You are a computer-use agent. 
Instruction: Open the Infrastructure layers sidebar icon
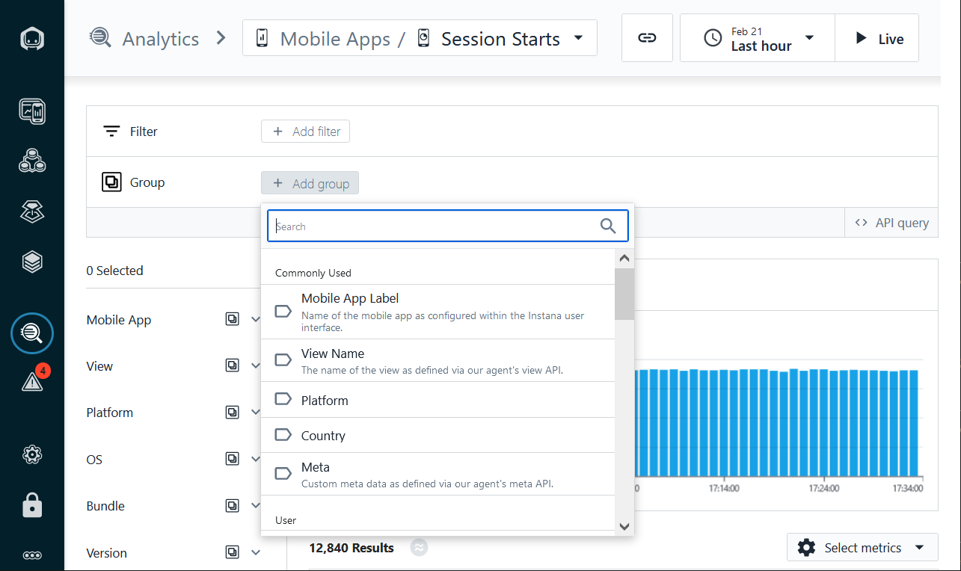(x=32, y=262)
